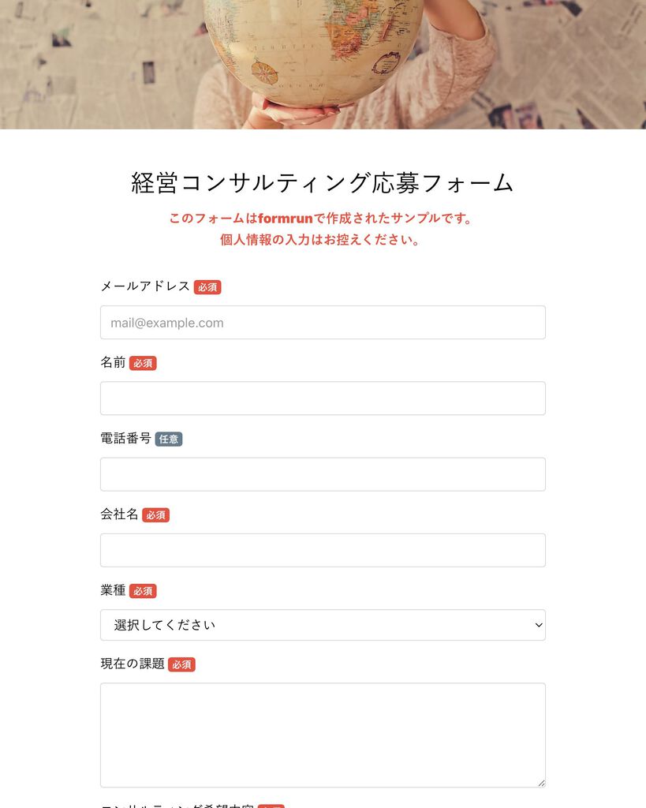
Task: Click the 個人情報の入力はお控えください warning line
Action: pyautogui.click(x=320, y=240)
